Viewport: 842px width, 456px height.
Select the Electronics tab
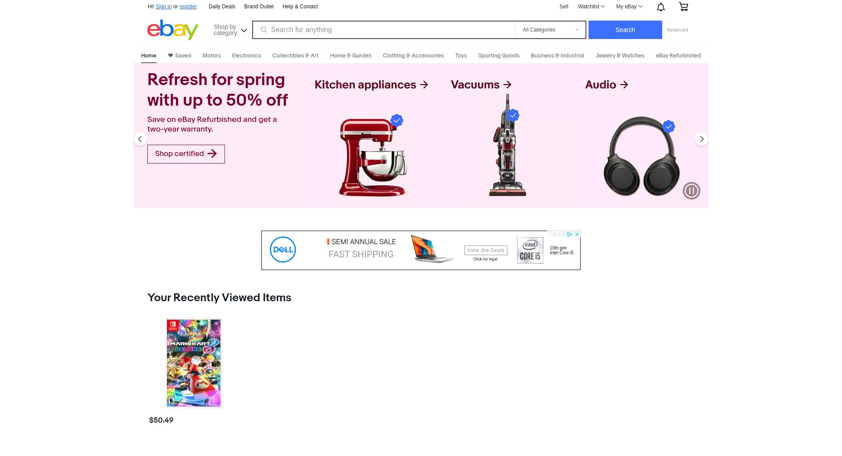tap(246, 56)
